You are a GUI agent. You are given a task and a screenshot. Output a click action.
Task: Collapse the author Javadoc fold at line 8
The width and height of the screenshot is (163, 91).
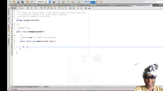[15, 24]
